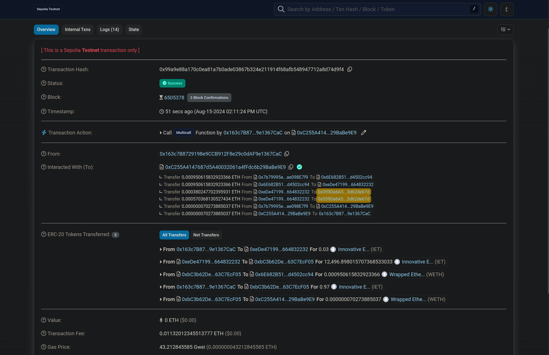Image resolution: width=549 pixels, height=355 pixels.
Task: Open 0x7b79995e...ae098E7f9 in first ETH transfer row
Action: pyautogui.click(x=283, y=177)
